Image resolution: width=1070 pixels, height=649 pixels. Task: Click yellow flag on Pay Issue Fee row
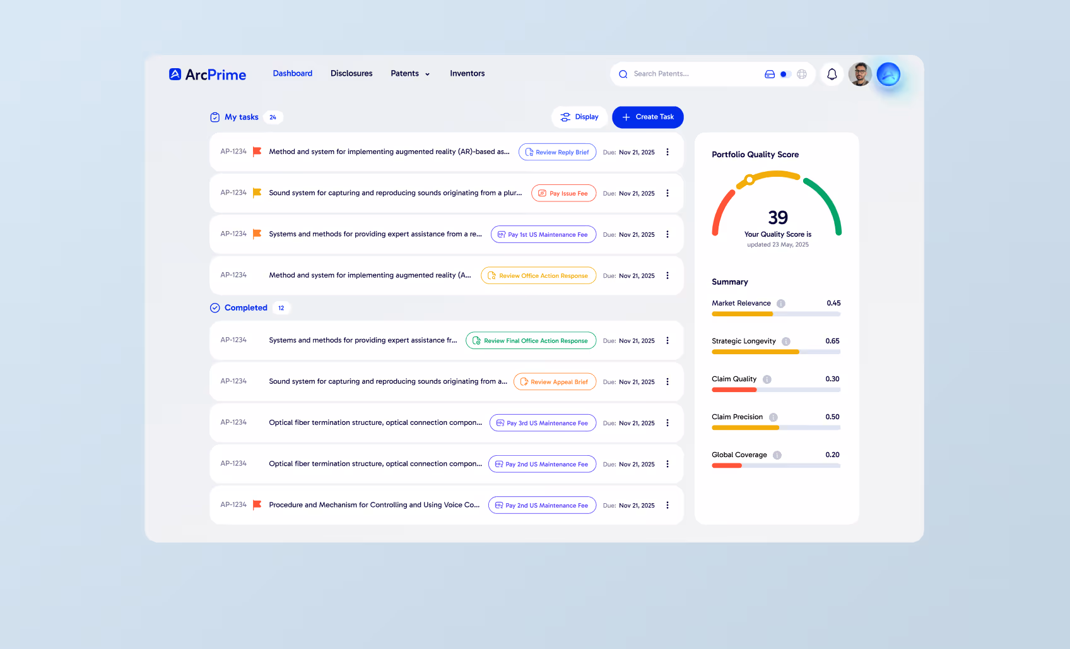pos(257,193)
